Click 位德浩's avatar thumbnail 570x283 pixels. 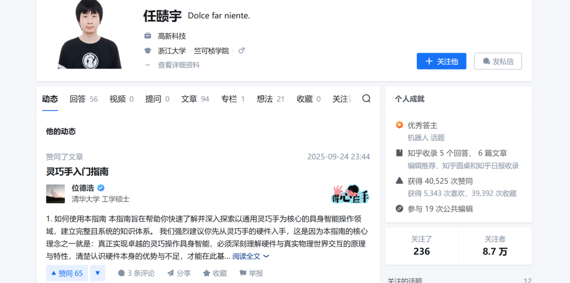point(55,194)
